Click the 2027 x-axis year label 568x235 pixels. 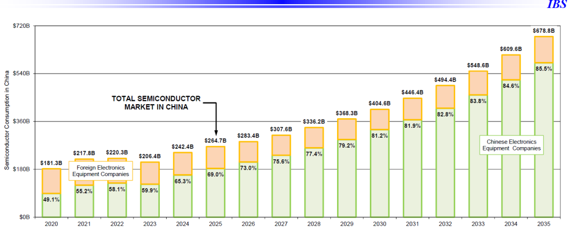281,224
